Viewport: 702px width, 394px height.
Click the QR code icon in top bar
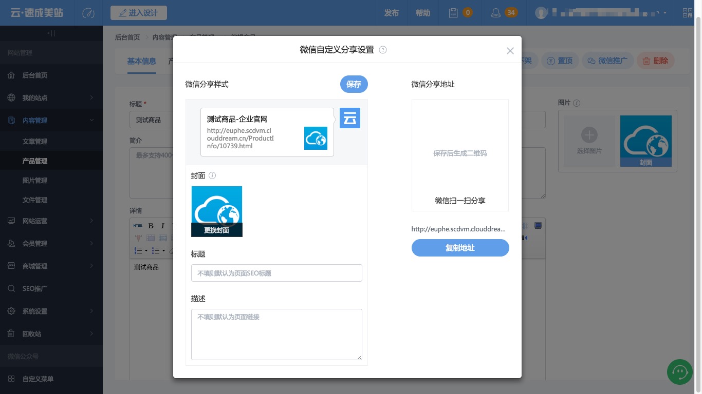point(687,13)
